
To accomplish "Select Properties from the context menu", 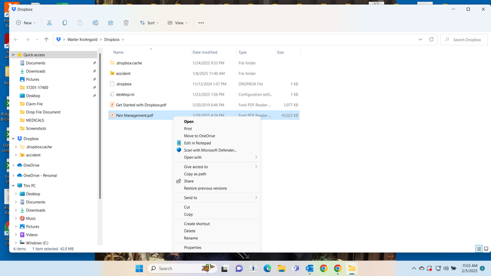I will [x=193, y=247].
